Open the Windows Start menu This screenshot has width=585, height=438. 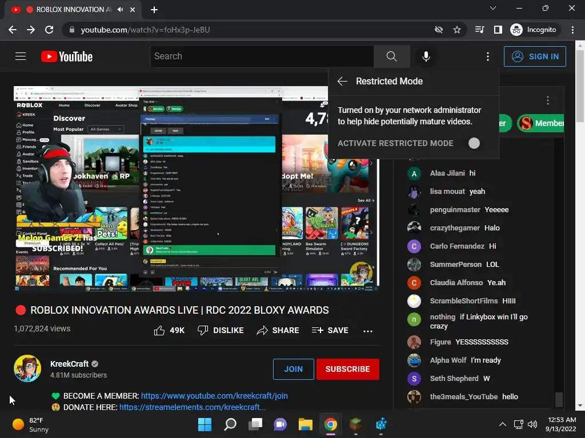(x=205, y=424)
